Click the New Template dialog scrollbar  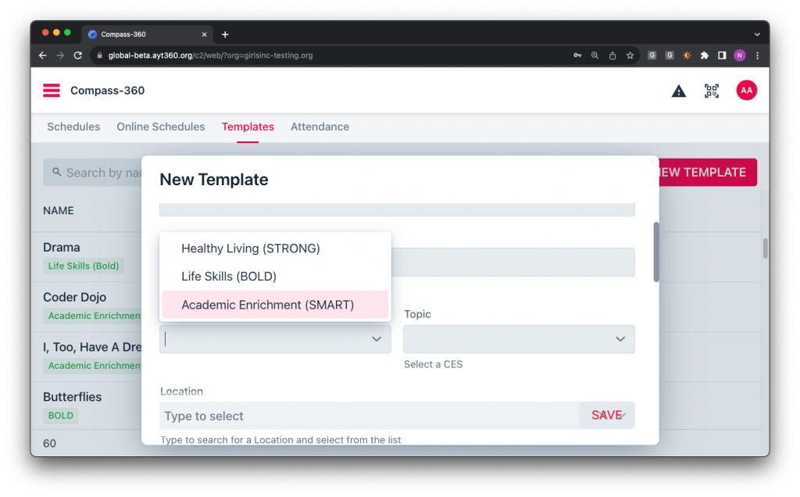coord(656,252)
